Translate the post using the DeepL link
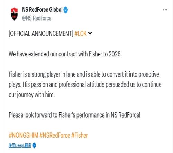Viewport: 173px width, 153px height. pos(20,145)
